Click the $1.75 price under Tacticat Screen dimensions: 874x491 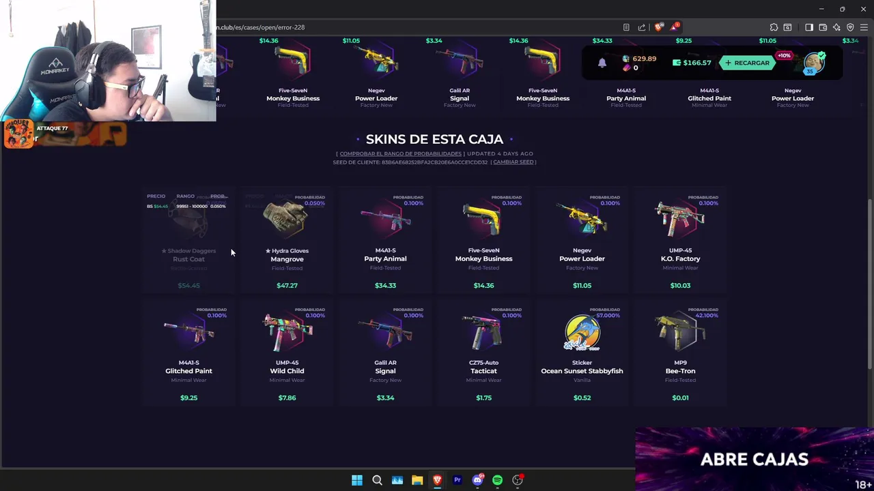pos(483,398)
